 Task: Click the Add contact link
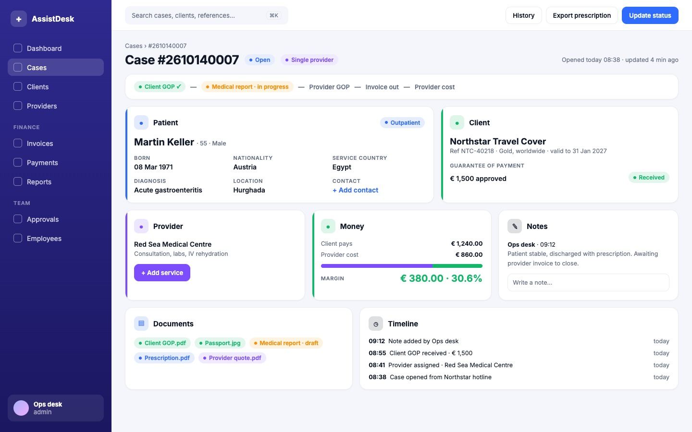(355, 190)
